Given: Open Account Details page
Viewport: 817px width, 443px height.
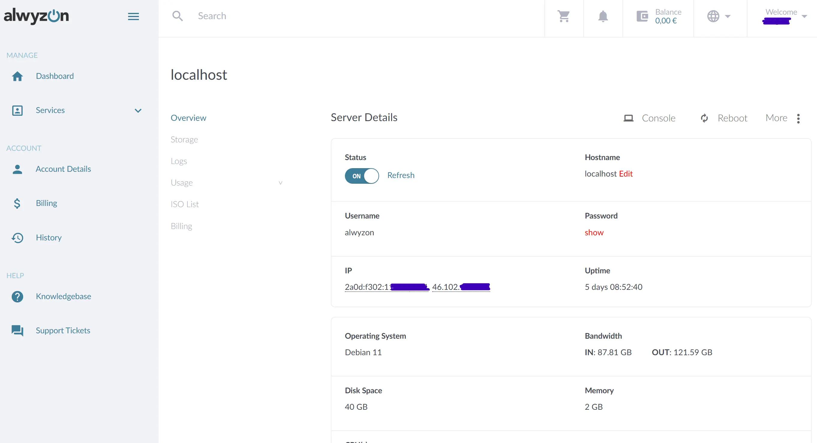Looking at the screenshot, I should tap(63, 169).
